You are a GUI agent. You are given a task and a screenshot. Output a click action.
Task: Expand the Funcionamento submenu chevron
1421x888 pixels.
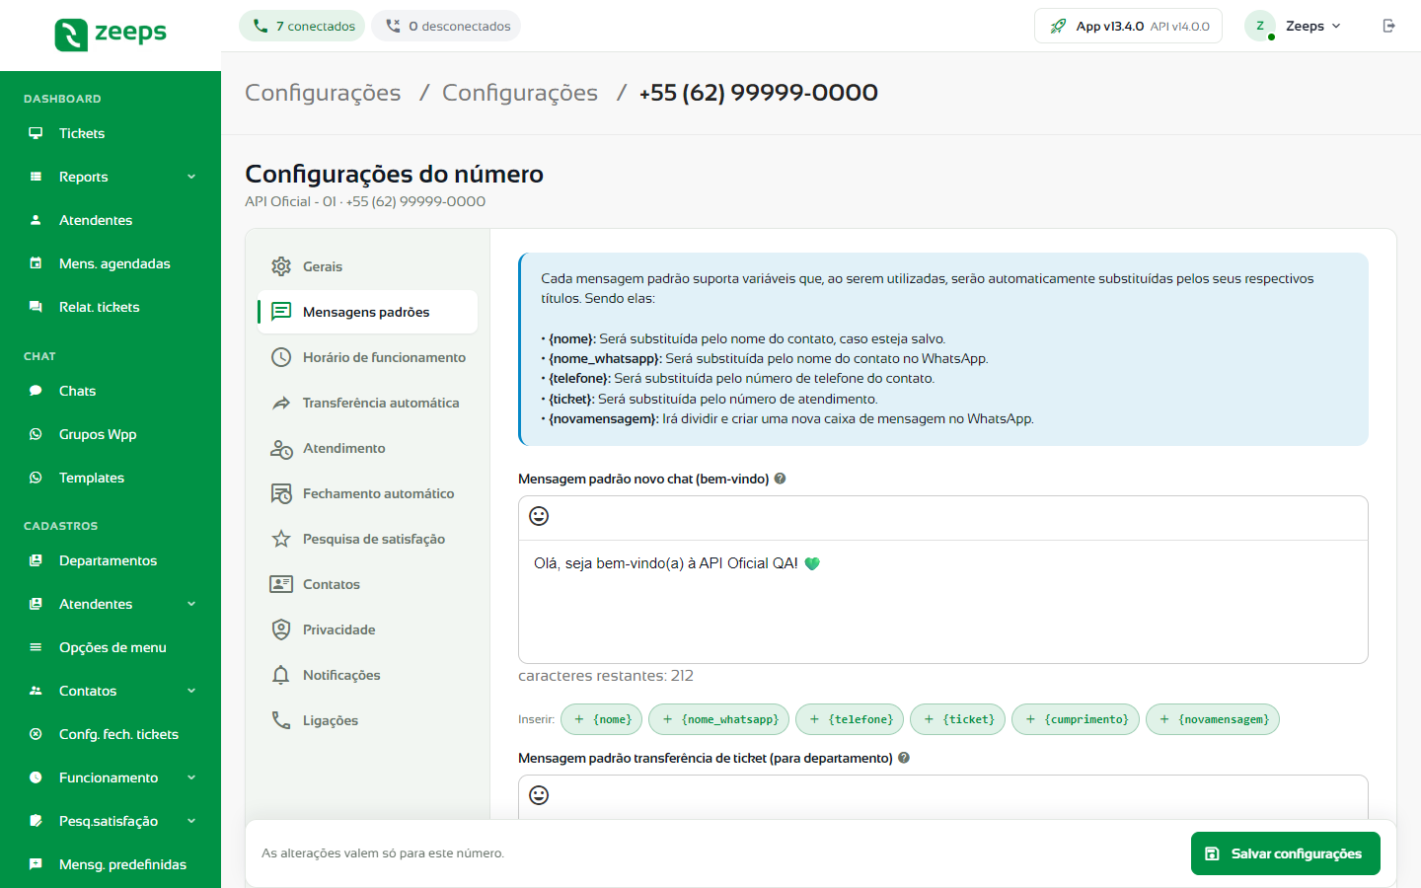coord(191,777)
